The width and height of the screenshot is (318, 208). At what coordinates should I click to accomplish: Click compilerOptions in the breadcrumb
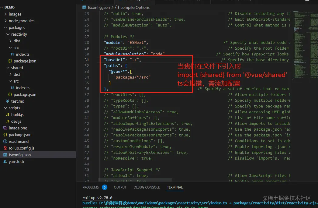click(x=135, y=8)
